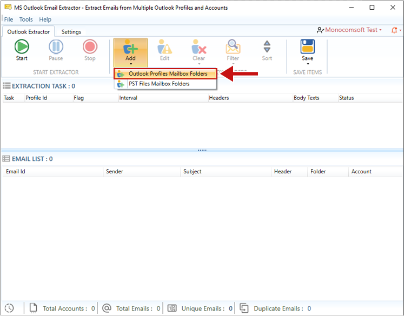Click the clock history icon in status bar
The height and width of the screenshot is (316, 405).
pyautogui.click(x=9, y=308)
